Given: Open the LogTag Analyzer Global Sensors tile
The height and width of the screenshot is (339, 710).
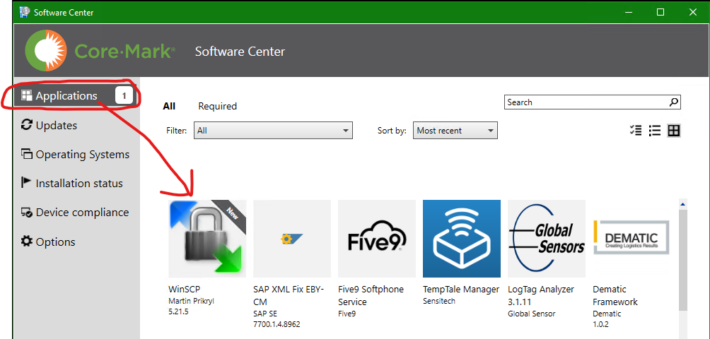Looking at the screenshot, I should (547, 239).
